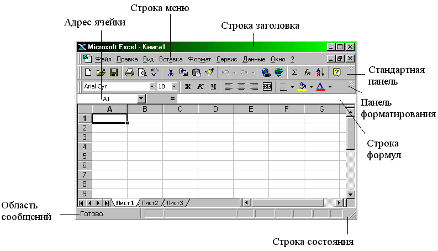Click the Format Painter brush icon
The height and width of the screenshot is (251, 438).
point(209,72)
